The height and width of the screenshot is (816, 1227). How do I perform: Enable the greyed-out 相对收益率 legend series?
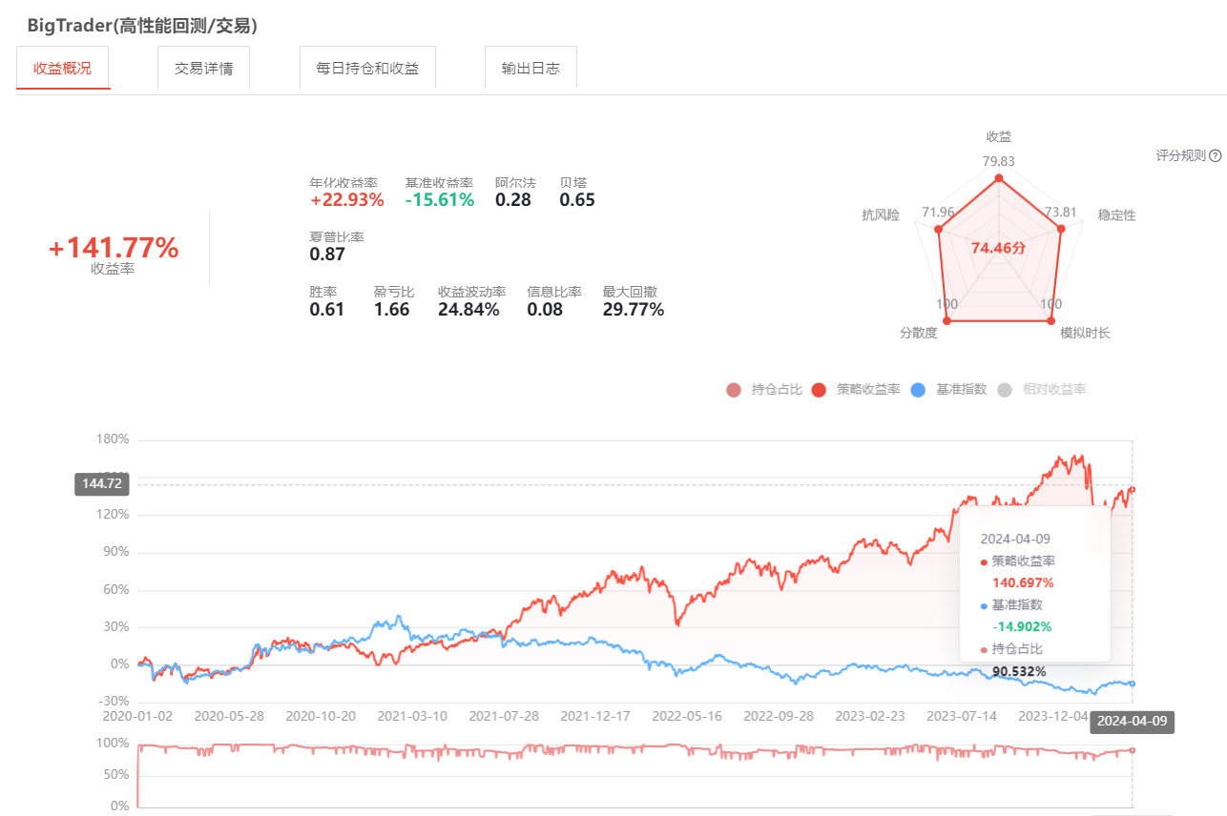point(1041,389)
